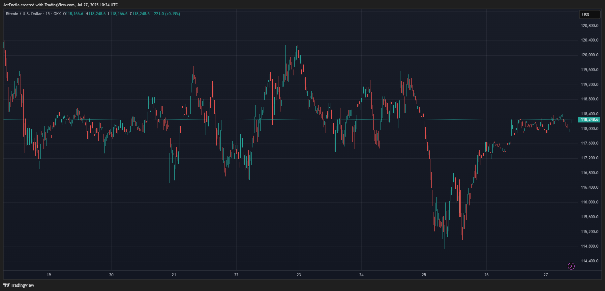605x291 pixels.
Task: Click the 120,400.0 price axis label
Action: coord(590,40)
